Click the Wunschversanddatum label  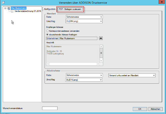click(x=13, y=108)
